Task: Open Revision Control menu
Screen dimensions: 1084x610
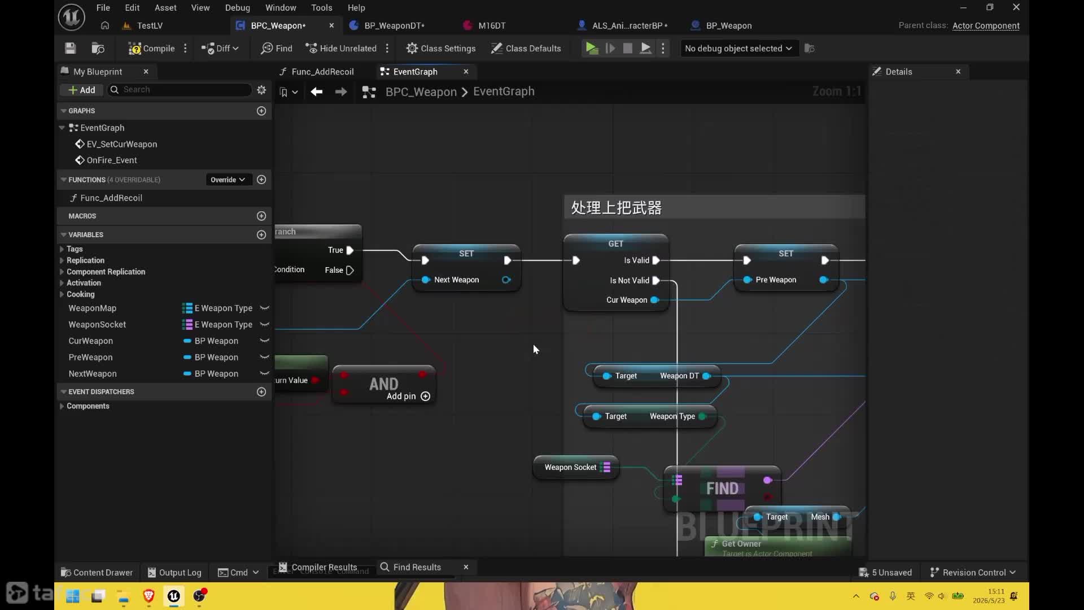Action: pos(973,573)
